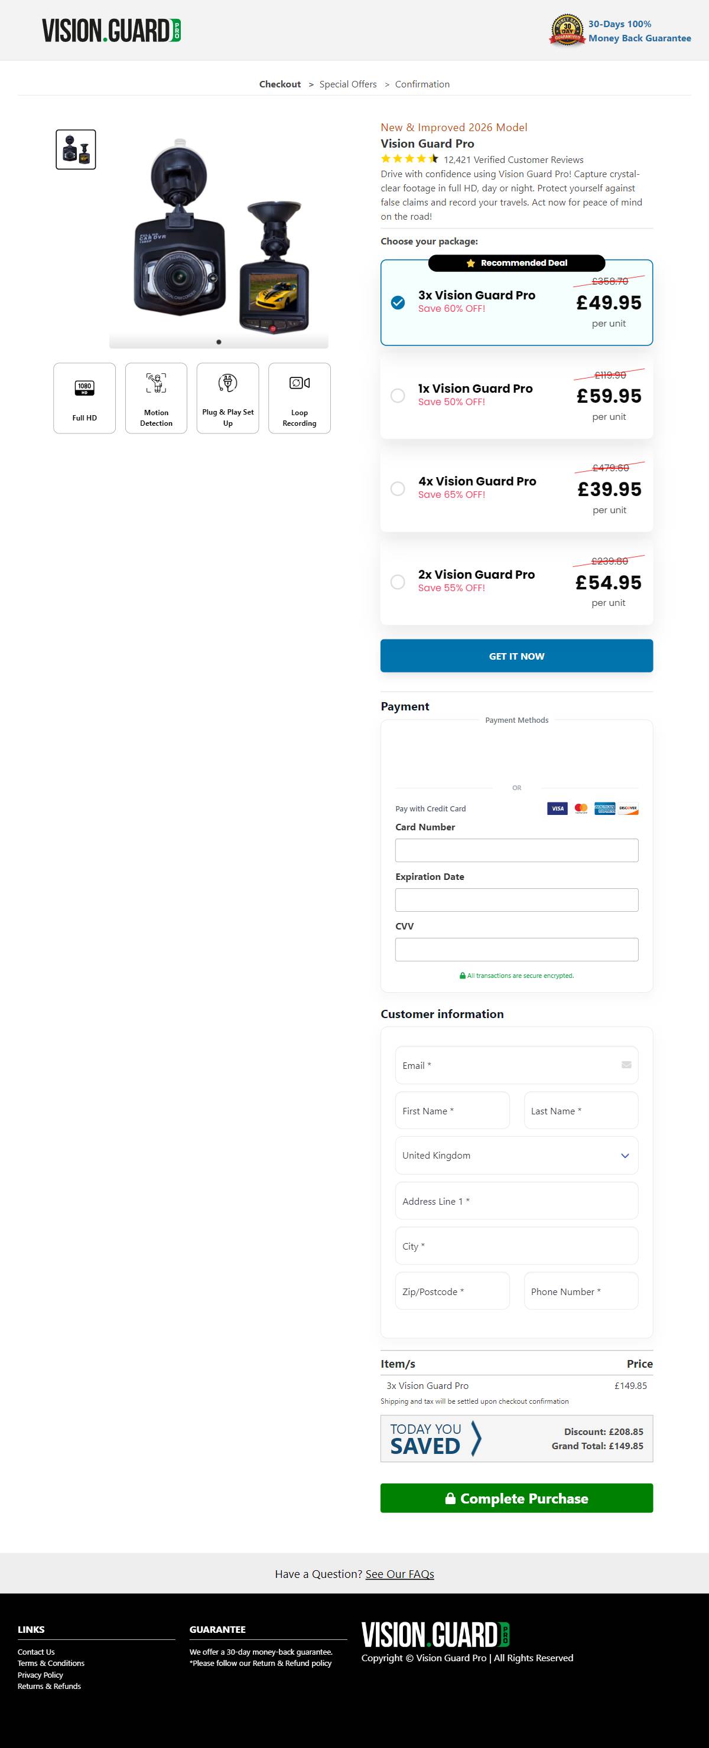Open the See Our FAQs link
This screenshot has height=1748, width=709.
pyautogui.click(x=399, y=1574)
